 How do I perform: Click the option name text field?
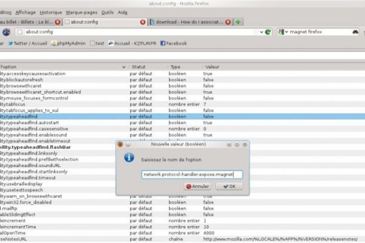pos(192,174)
